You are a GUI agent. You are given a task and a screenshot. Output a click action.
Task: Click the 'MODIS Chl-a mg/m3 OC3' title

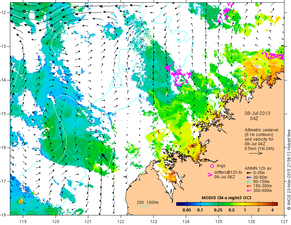pos(227,198)
